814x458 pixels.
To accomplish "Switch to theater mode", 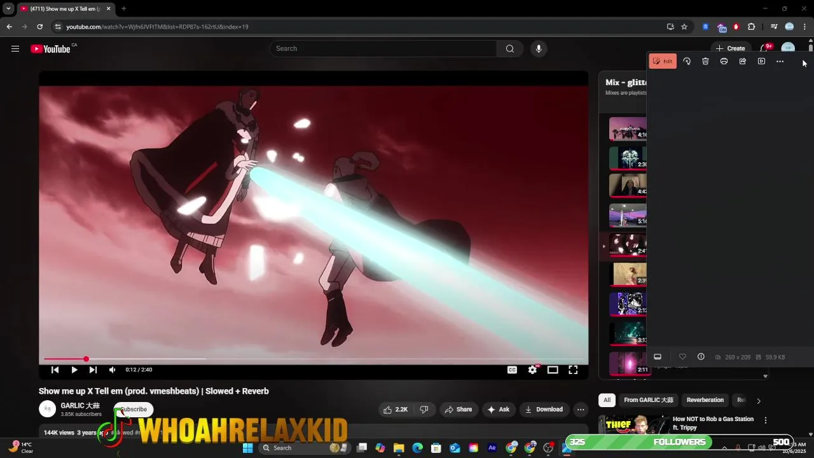I will pyautogui.click(x=553, y=370).
